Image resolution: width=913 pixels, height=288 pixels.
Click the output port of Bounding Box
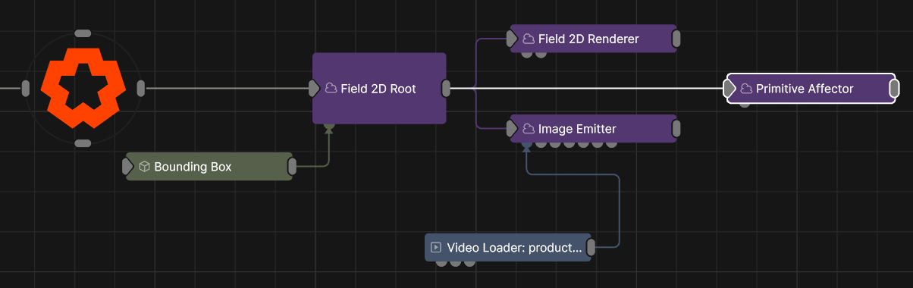(292, 166)
